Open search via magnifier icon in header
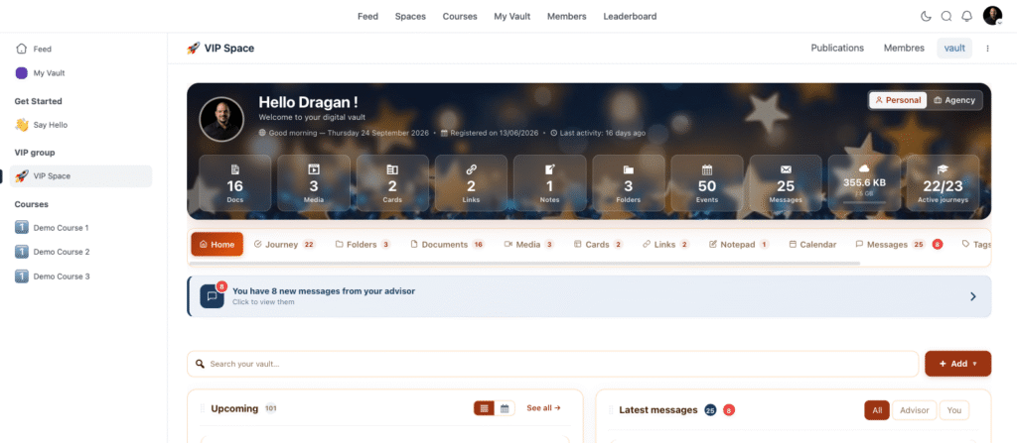Viewport: 1017px width, 443px height. (x=946, y=16)
